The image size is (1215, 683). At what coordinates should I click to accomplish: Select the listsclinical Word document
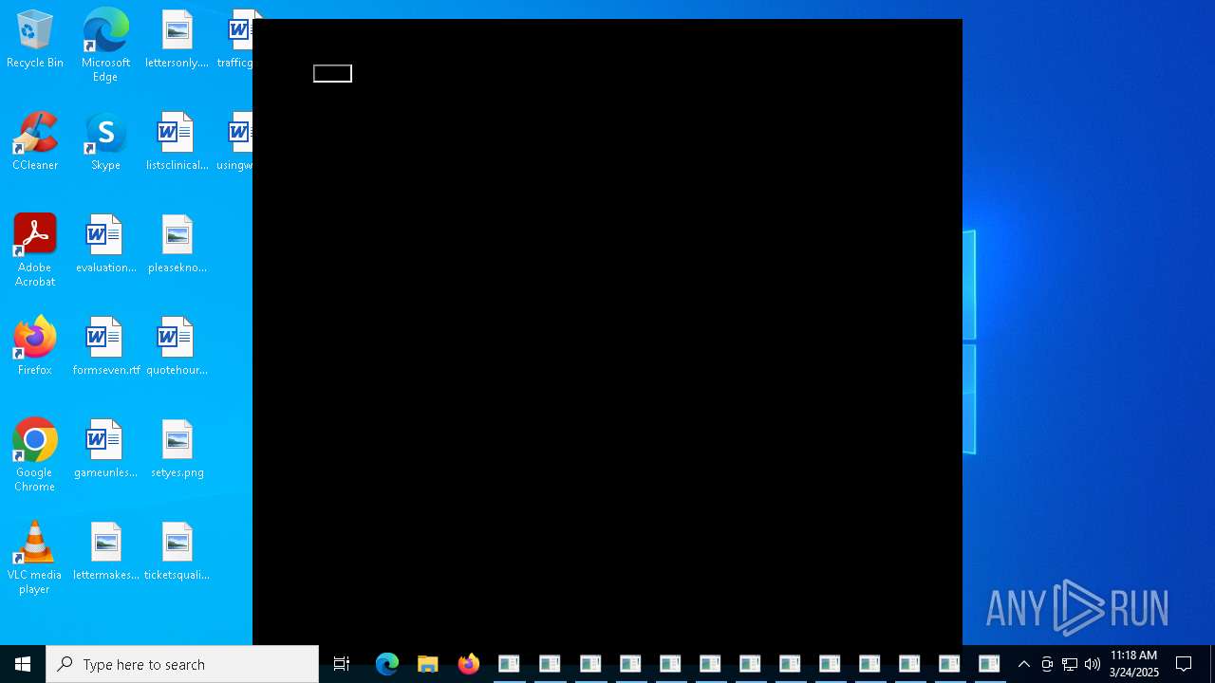(x=177, y=142)
